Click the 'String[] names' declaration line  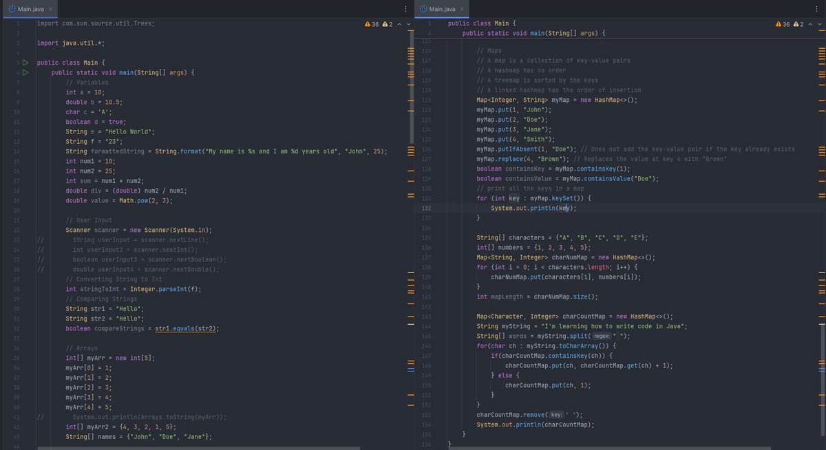(x=139, y=436)
